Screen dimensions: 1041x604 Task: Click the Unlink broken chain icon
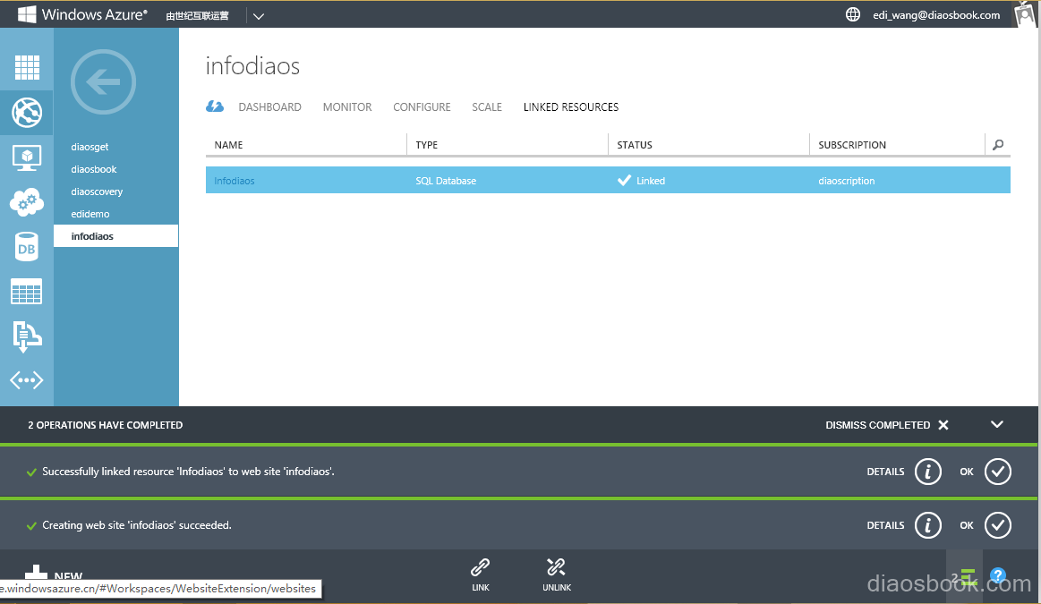pos(556,574)
